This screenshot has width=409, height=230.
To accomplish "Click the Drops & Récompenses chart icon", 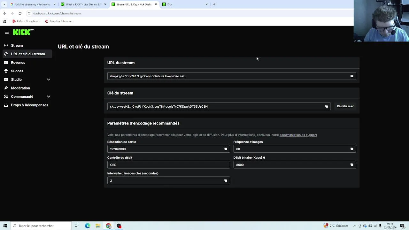I will (6, 105).
